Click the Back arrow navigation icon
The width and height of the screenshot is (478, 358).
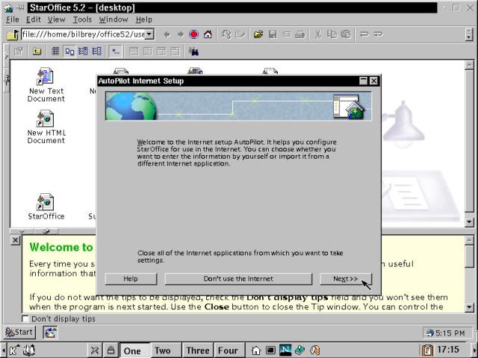[x=167, y=34]
